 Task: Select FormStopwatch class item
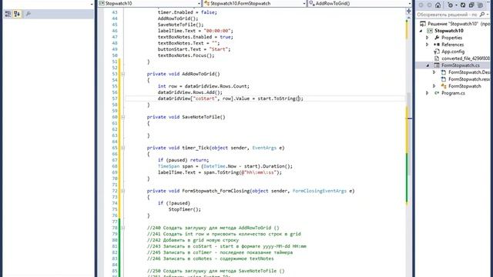point(464,86)
